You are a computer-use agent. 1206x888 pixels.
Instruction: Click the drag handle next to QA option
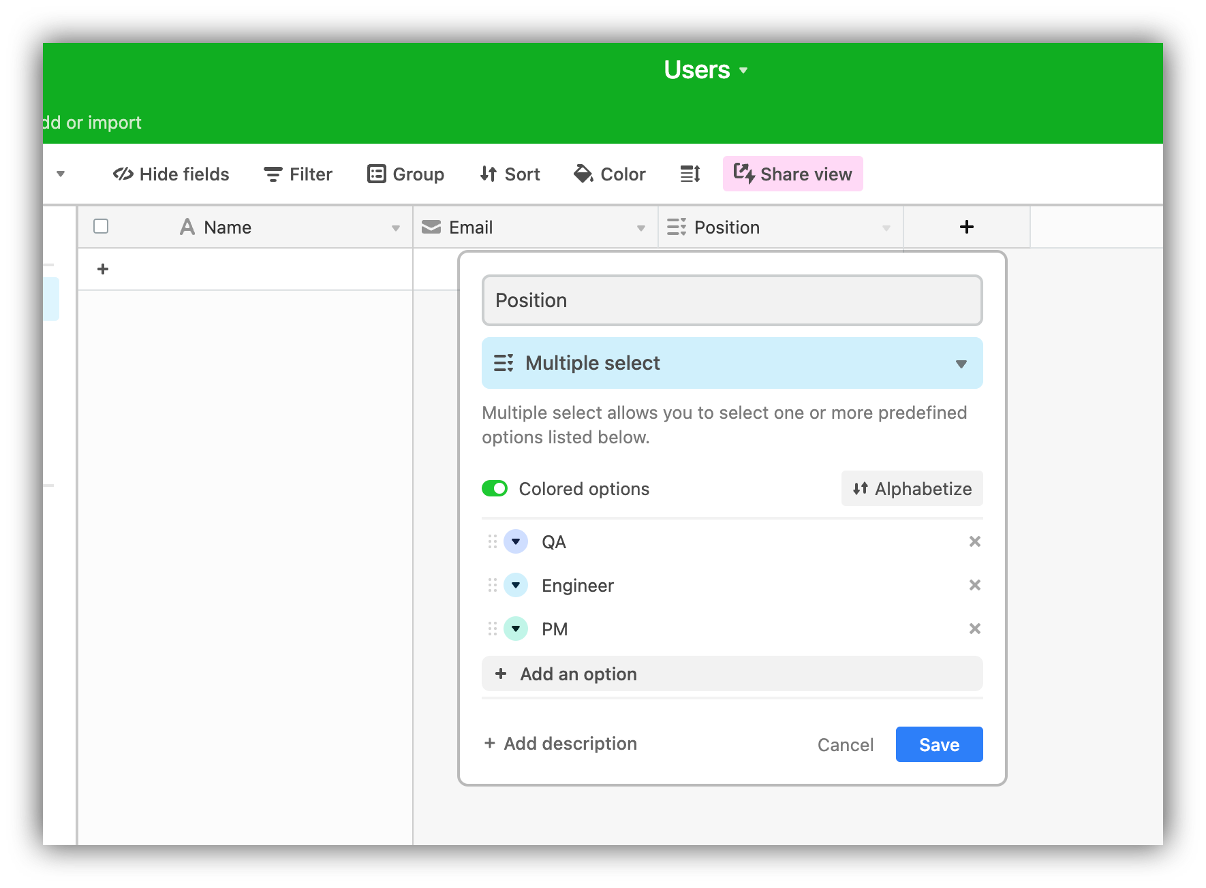pyautogui.click(x=493, y=541)
